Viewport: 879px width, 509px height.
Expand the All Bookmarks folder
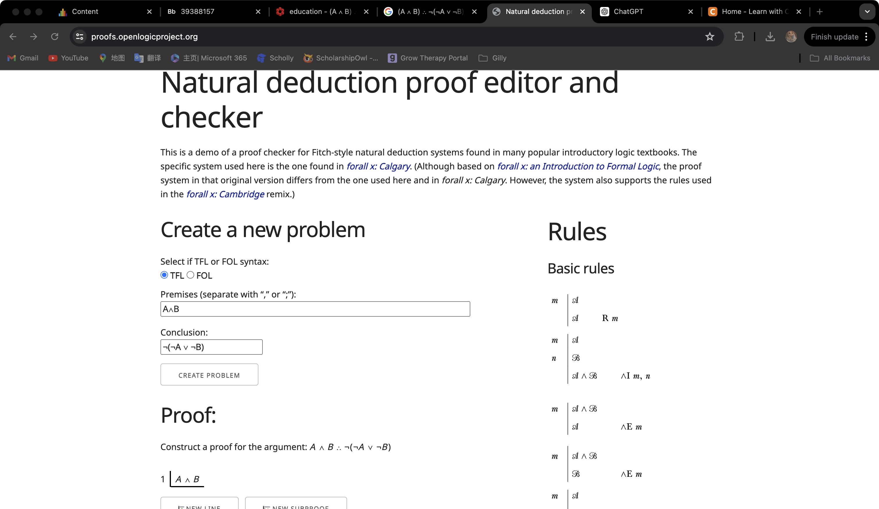841,58
